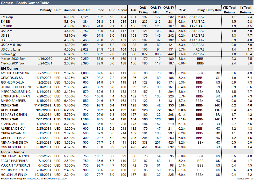Select the ST MARYS CEMEN issuer name
Image resolution: width=254 pixels, height=182 pixels.
[14, 115]
